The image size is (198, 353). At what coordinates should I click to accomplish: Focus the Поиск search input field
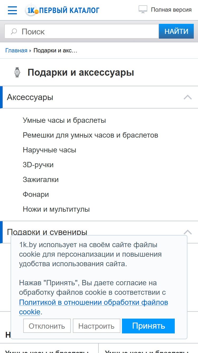pos(82,31)
